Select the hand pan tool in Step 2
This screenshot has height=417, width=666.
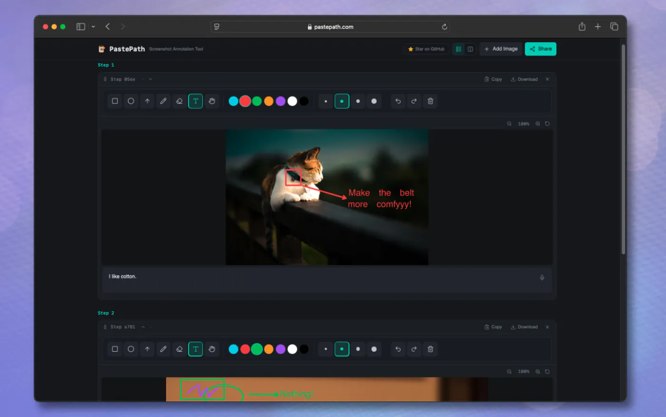click(212, 349)
